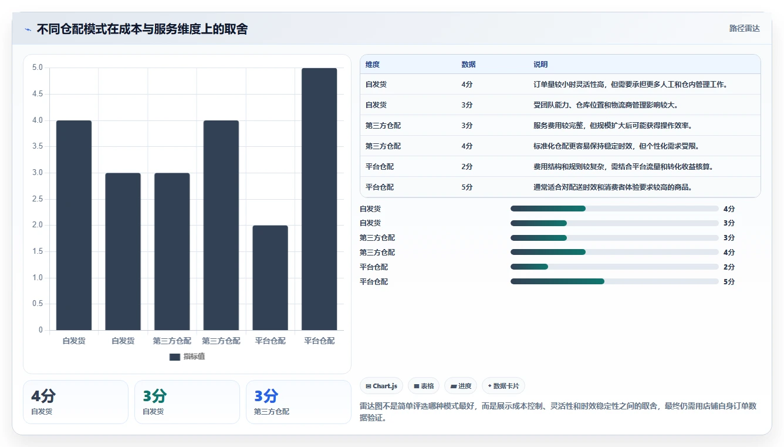Click the 2.5 y-axis label
The width and height of the screenshot is (784, 447).
(38, 199)
